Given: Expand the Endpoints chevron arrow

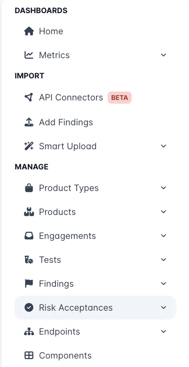Looking at the screenshot, I should click(x=164, y=331).
